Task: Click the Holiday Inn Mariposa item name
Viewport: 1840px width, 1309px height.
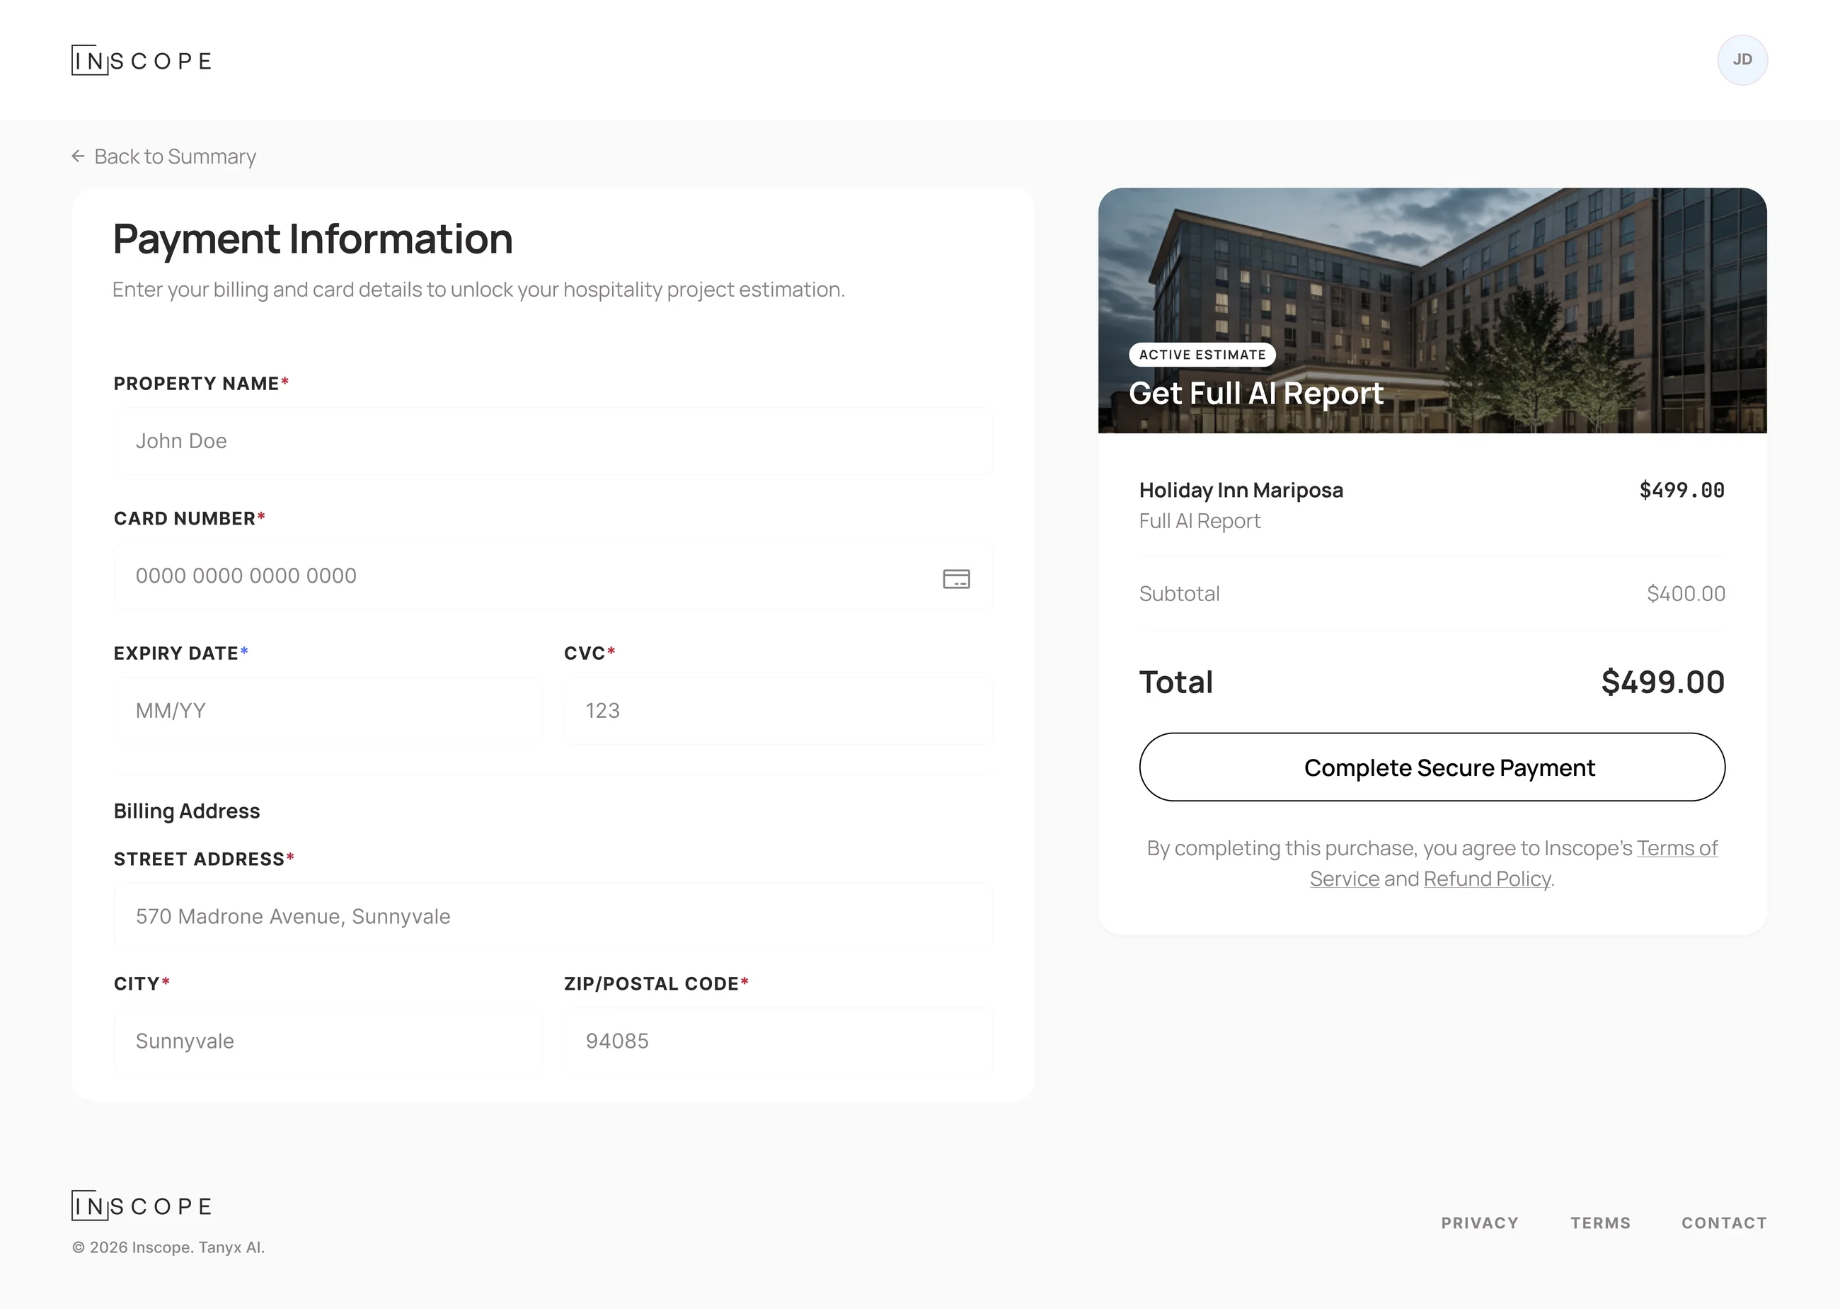Action: tap(1241, 490)
